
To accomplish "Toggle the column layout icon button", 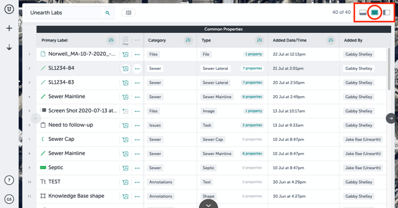I will [128, 13].
